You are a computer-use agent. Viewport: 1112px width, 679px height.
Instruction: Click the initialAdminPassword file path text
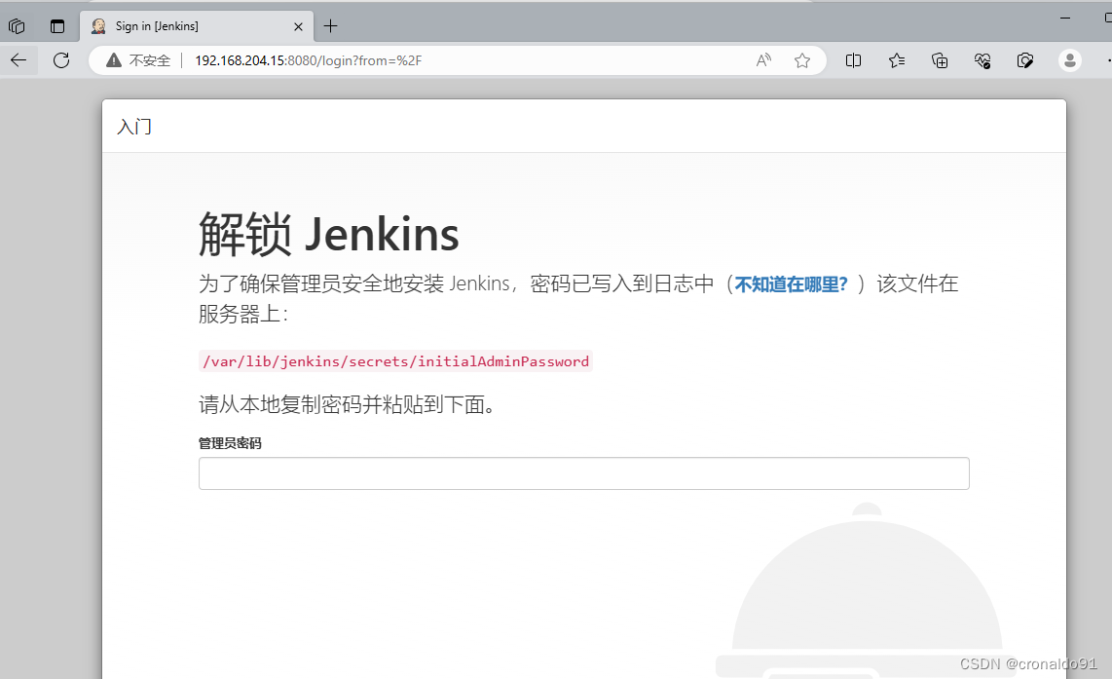(395, 361)
